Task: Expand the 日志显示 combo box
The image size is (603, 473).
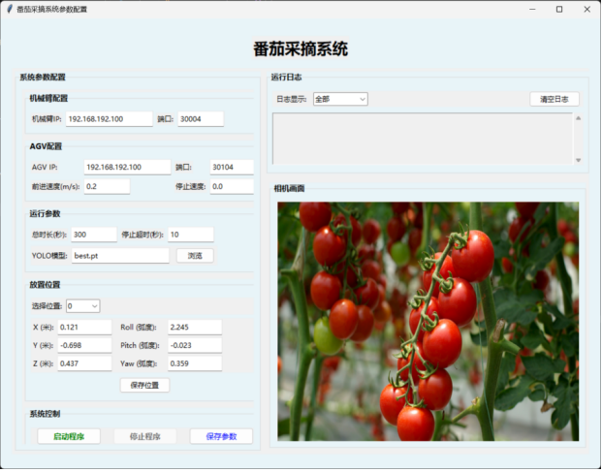Action: tap(340, 99)
